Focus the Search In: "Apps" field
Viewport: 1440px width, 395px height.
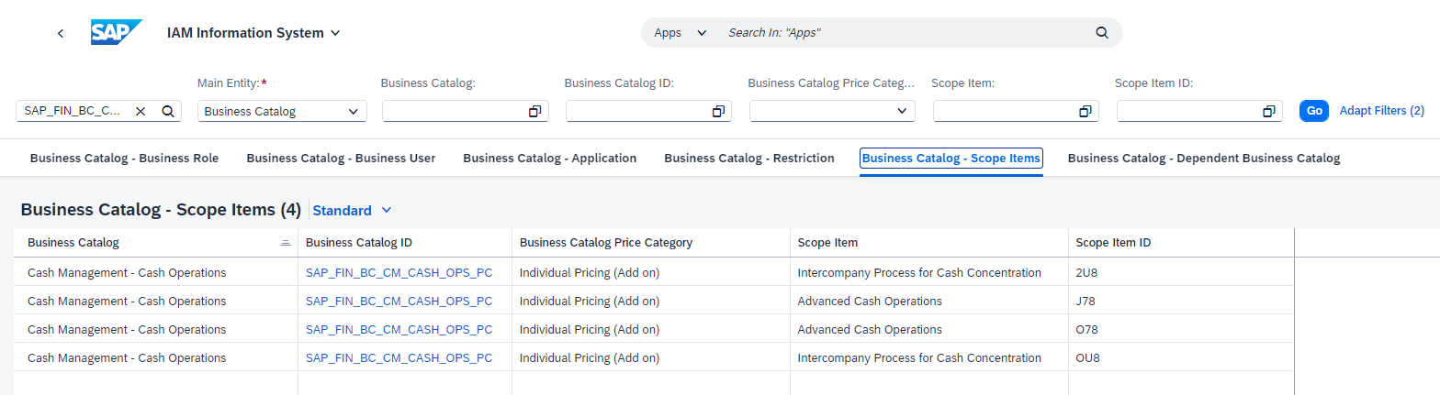click(905, 32)
